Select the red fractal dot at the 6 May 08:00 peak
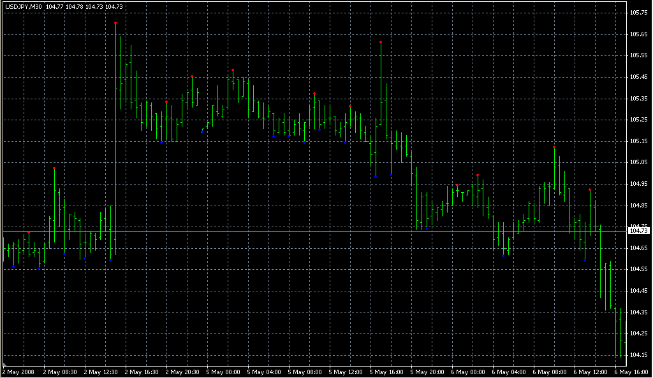This screenshot has height=378, width=653. pyautogui.click(x=554, y=147)
